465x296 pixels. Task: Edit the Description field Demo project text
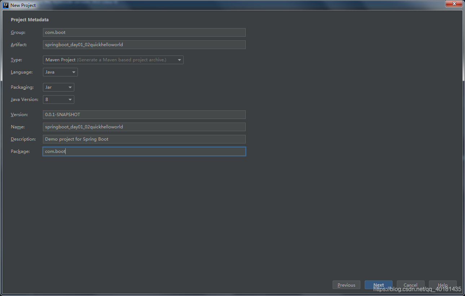tap(144, 139)
